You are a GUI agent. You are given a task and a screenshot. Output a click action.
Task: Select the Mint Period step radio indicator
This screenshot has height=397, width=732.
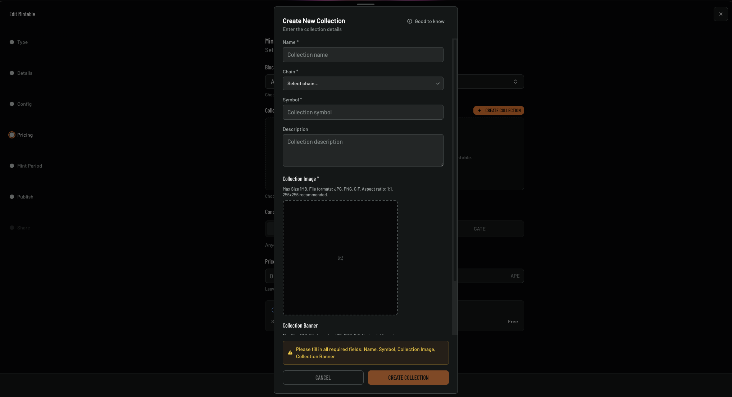coord(11,166)
